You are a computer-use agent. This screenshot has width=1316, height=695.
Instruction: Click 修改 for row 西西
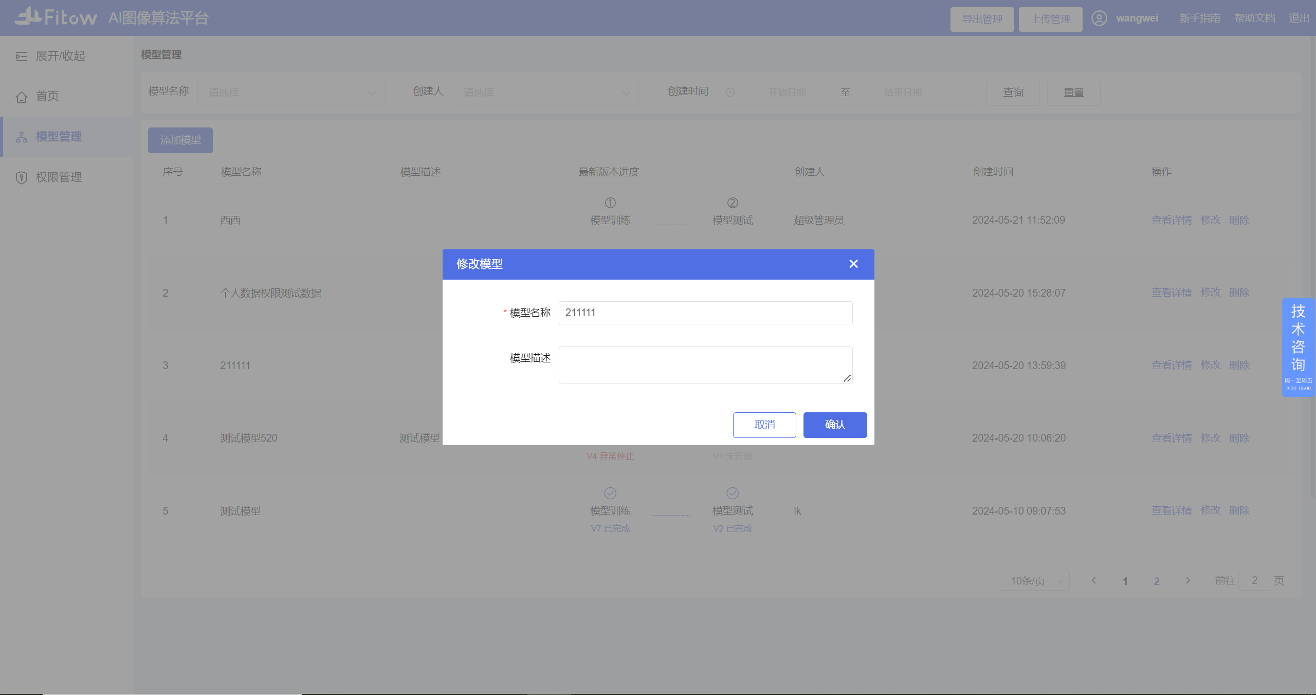tap(1210, 220)
